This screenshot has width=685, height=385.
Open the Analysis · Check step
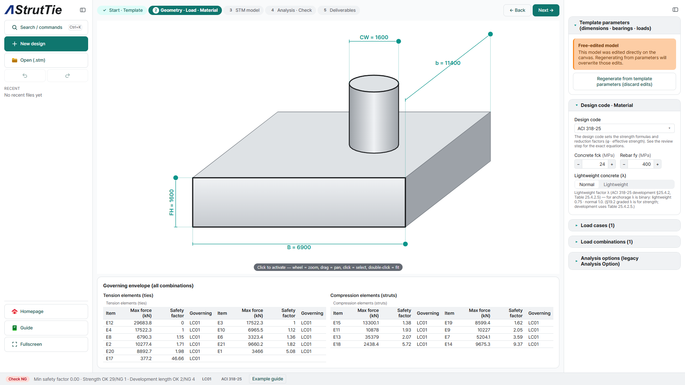(291, 10)
